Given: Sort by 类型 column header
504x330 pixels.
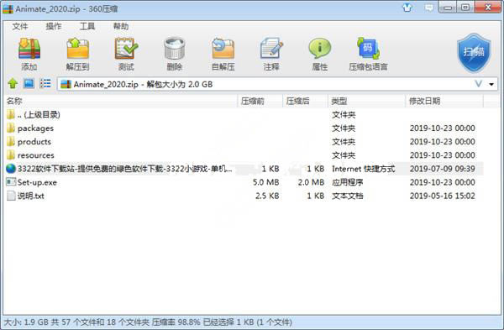Looking at the screenshot, I should point(367,102).
